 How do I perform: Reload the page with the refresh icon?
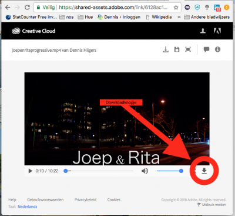27,8
